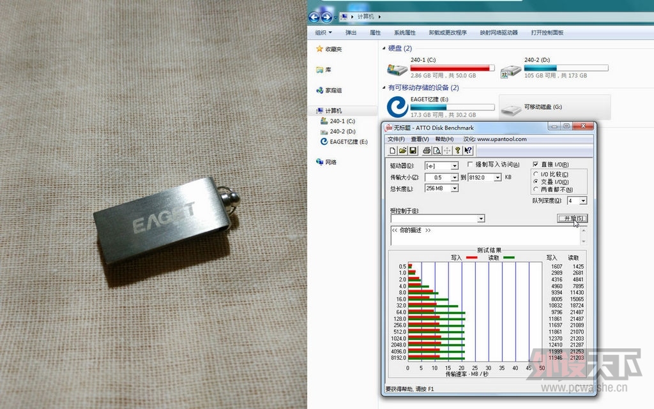Open Explorer recent locations arrow beside Forward
The height and width of the screenshot is (409, 654).
click(x=336, y=17)
